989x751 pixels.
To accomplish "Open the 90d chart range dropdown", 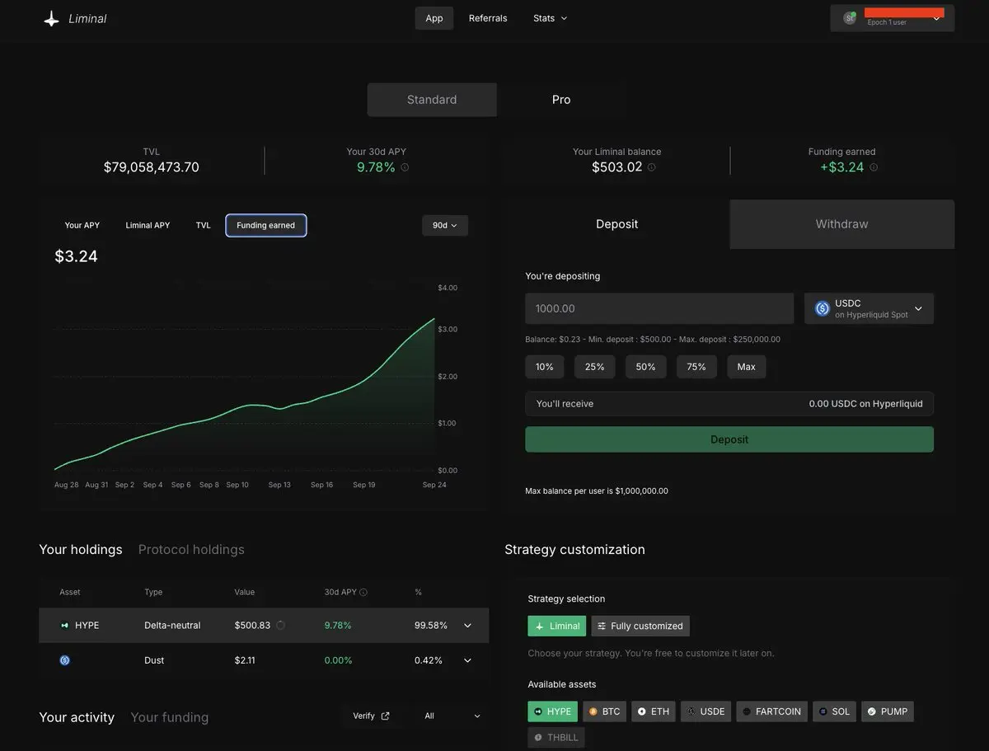I will click(445, 225).
